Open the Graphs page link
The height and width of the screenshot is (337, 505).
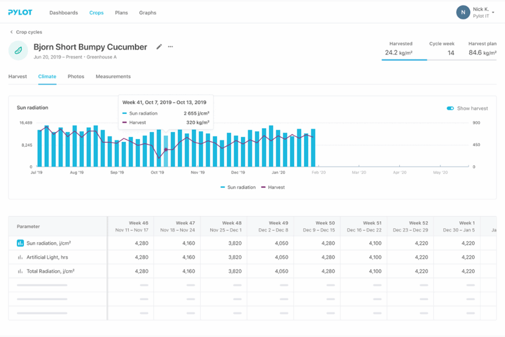point(147,13)
